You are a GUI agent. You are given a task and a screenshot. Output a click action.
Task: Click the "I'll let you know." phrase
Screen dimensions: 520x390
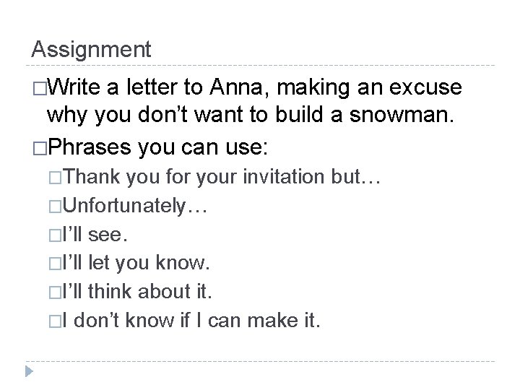click(128, 262)
